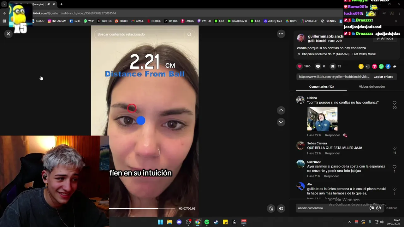Like the video with the heart icon
This screenshot has width=404, height=227.
[300, 66]
